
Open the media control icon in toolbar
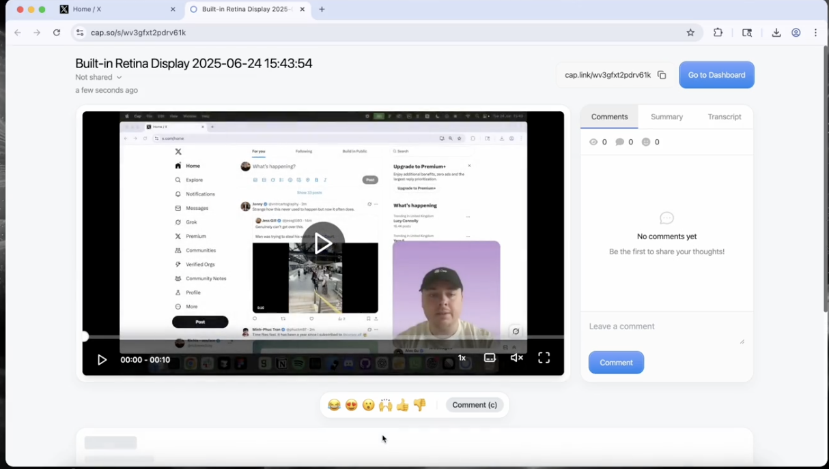747,33
